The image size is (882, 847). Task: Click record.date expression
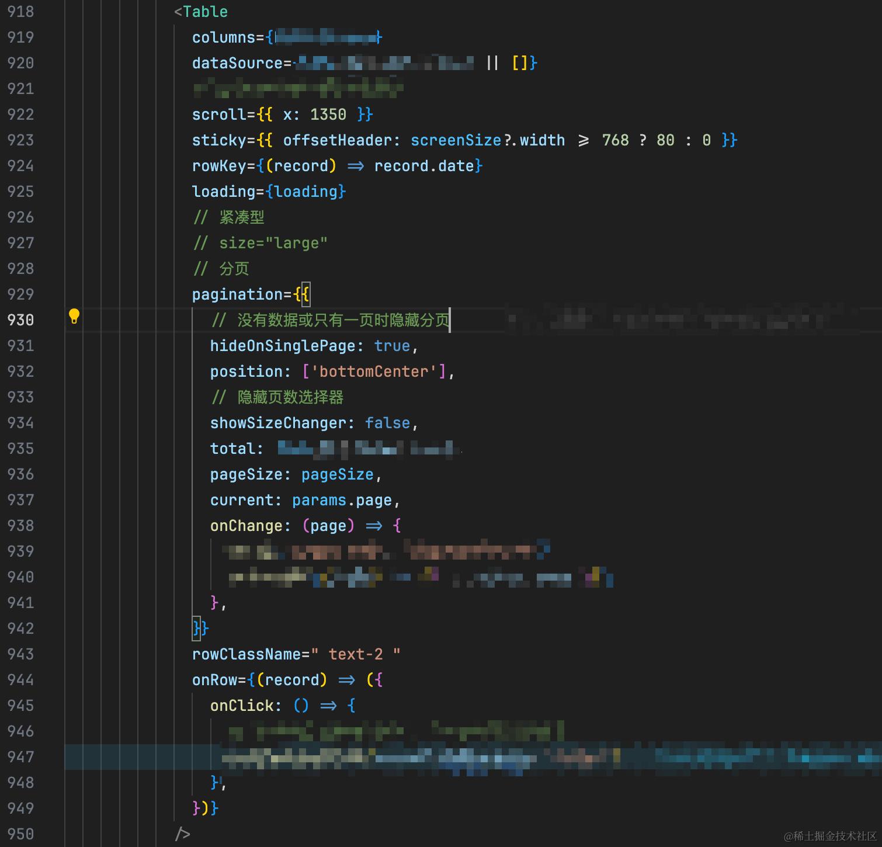click(x=424, y=166)
